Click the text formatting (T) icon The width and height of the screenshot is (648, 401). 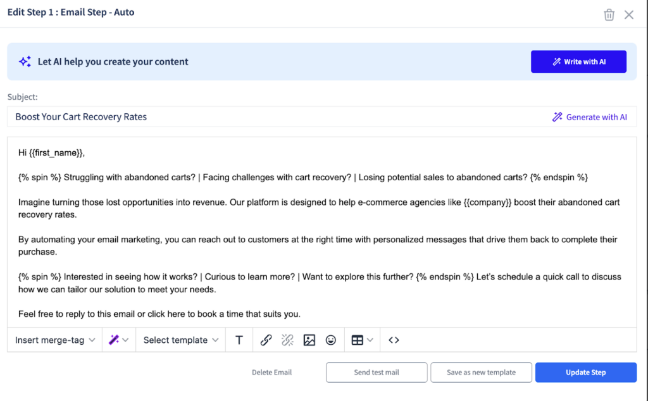click(239, 340)
